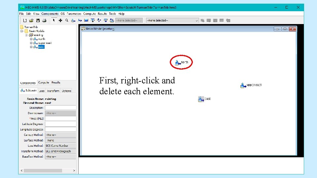Click the upper east subbasin icon on map

pos(243,85)
